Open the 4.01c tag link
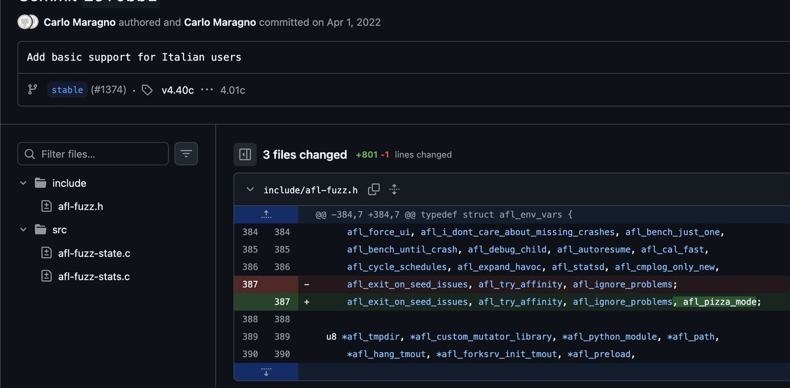The width and height of the screenshot is (790, 388). point(232,90)
